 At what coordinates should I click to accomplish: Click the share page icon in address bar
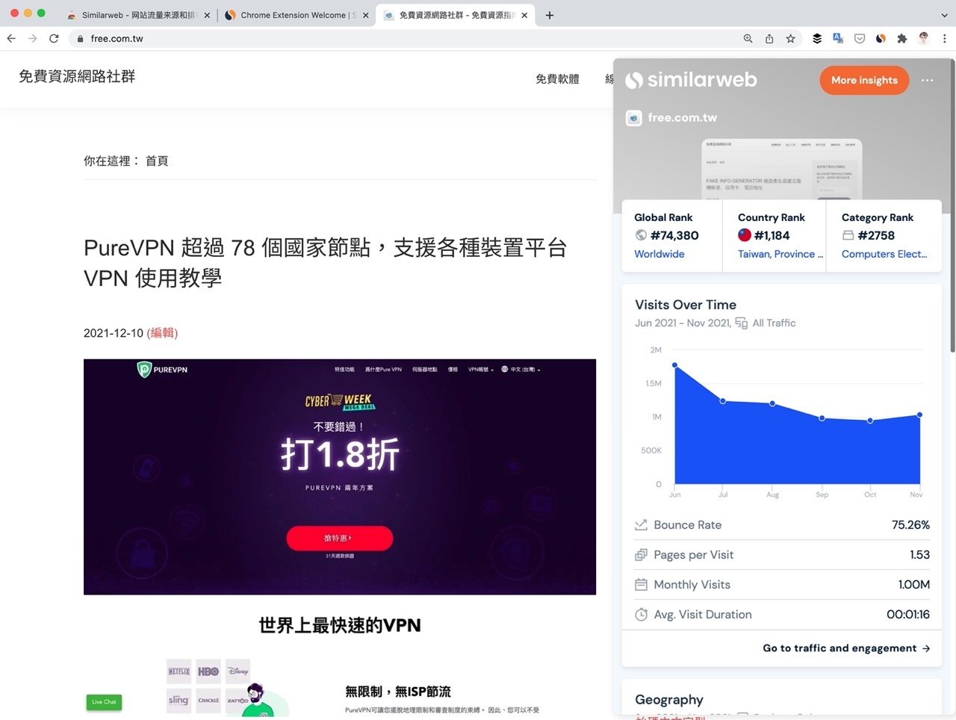(x=769, y=39)
